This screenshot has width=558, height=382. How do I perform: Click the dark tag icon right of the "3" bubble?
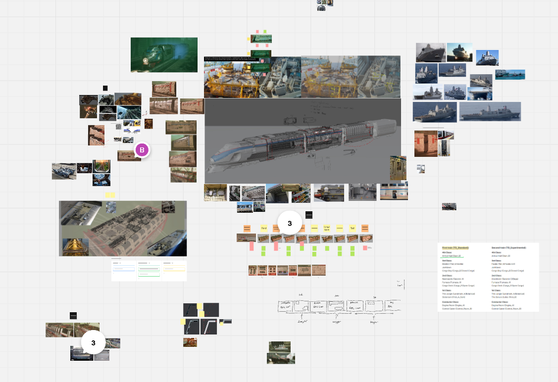(x=309, y=215)
